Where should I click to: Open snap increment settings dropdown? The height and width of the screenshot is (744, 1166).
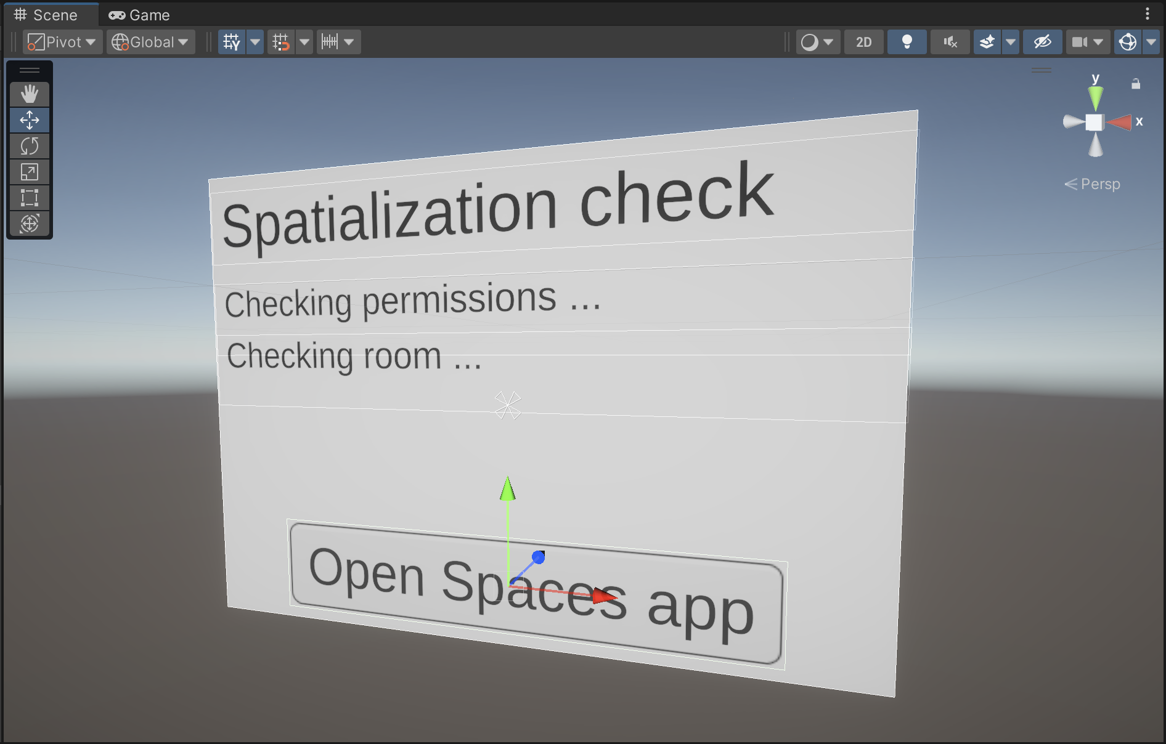(349, 42)
